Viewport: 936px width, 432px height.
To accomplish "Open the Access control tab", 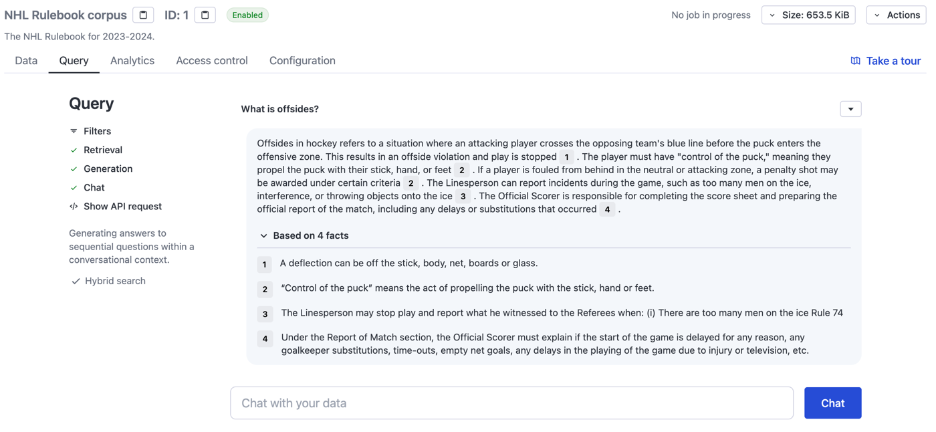I will pos(211,60).
